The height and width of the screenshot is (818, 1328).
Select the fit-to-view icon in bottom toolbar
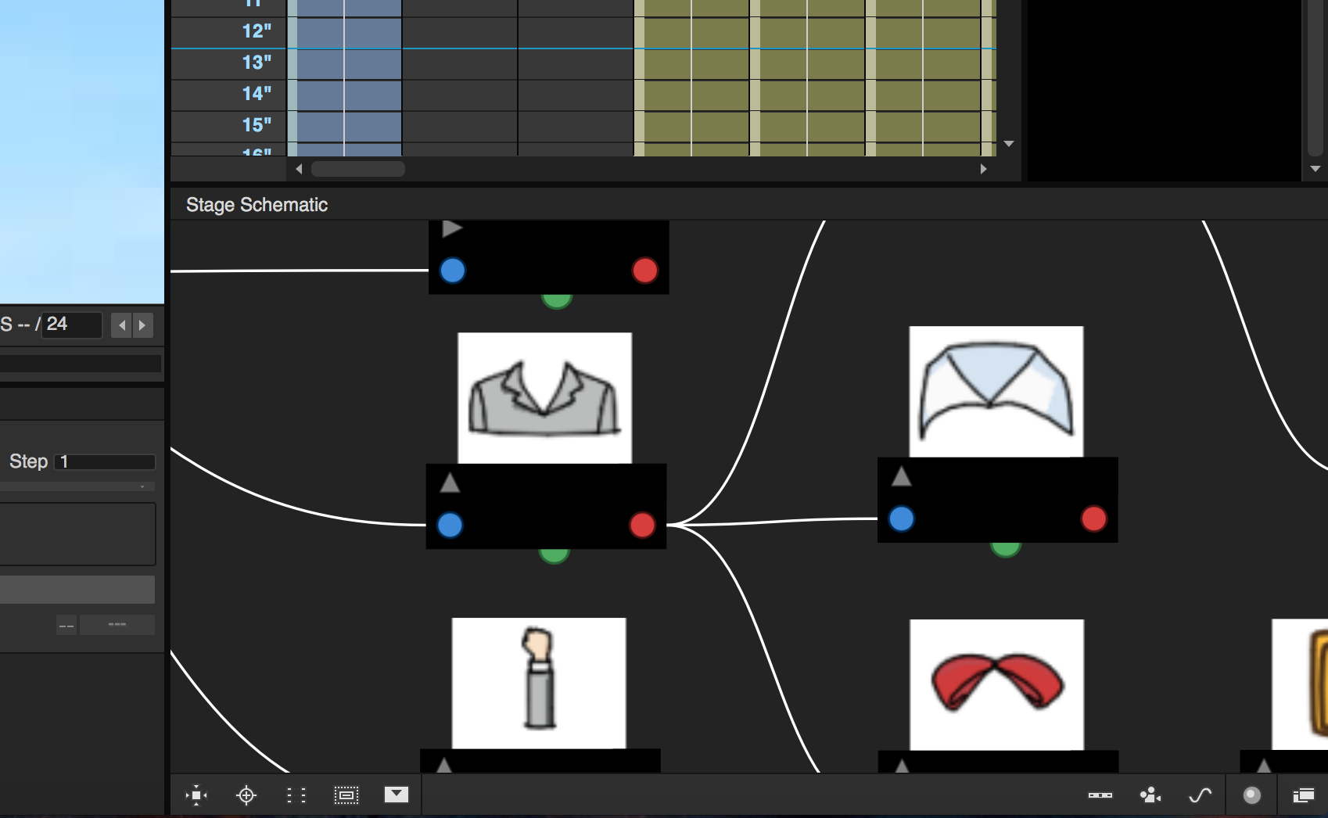(196, 795)
